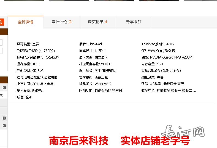Open the 宝贝详情 tab
This screenshot has height=148, width=217.
point(26,22)
